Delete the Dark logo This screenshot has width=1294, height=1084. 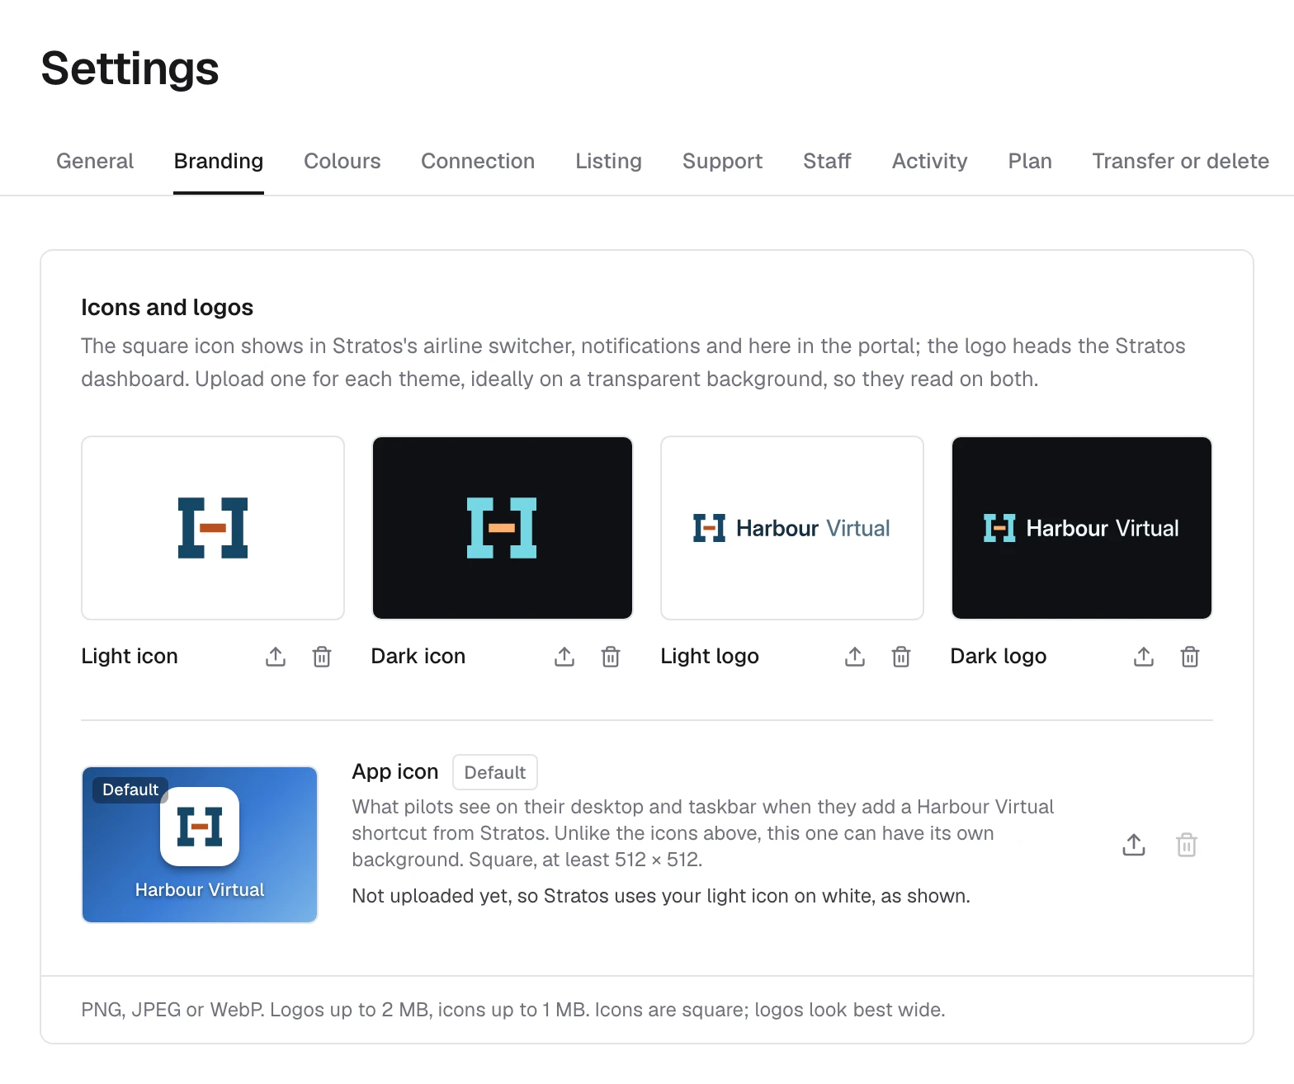(1190, 657)
